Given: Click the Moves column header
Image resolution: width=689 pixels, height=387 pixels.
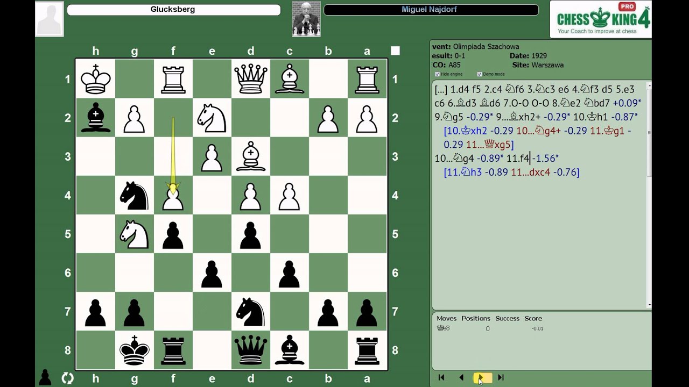Looking at the screenshot, I should tap(446, 318).
